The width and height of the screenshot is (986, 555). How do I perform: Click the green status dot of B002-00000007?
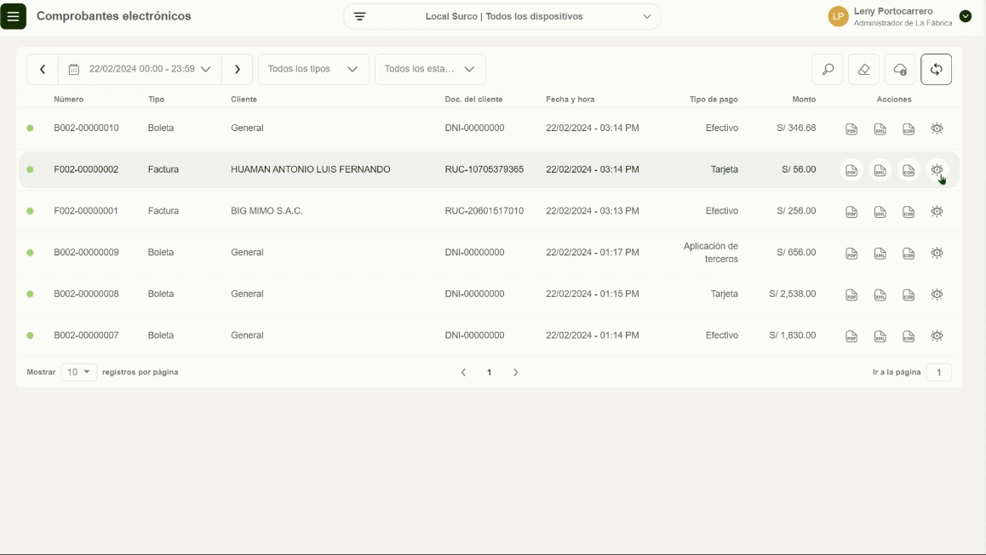[x=30, y=335]
